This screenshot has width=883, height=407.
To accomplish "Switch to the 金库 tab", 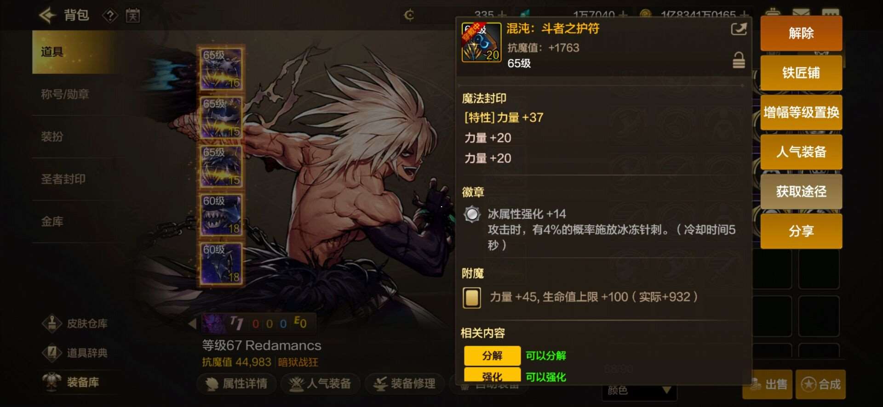I will pyautogui.click(x=52, y=221).
